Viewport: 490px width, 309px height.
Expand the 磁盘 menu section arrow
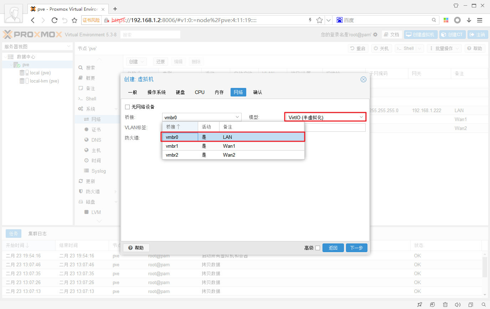click(x=116, y=202)
